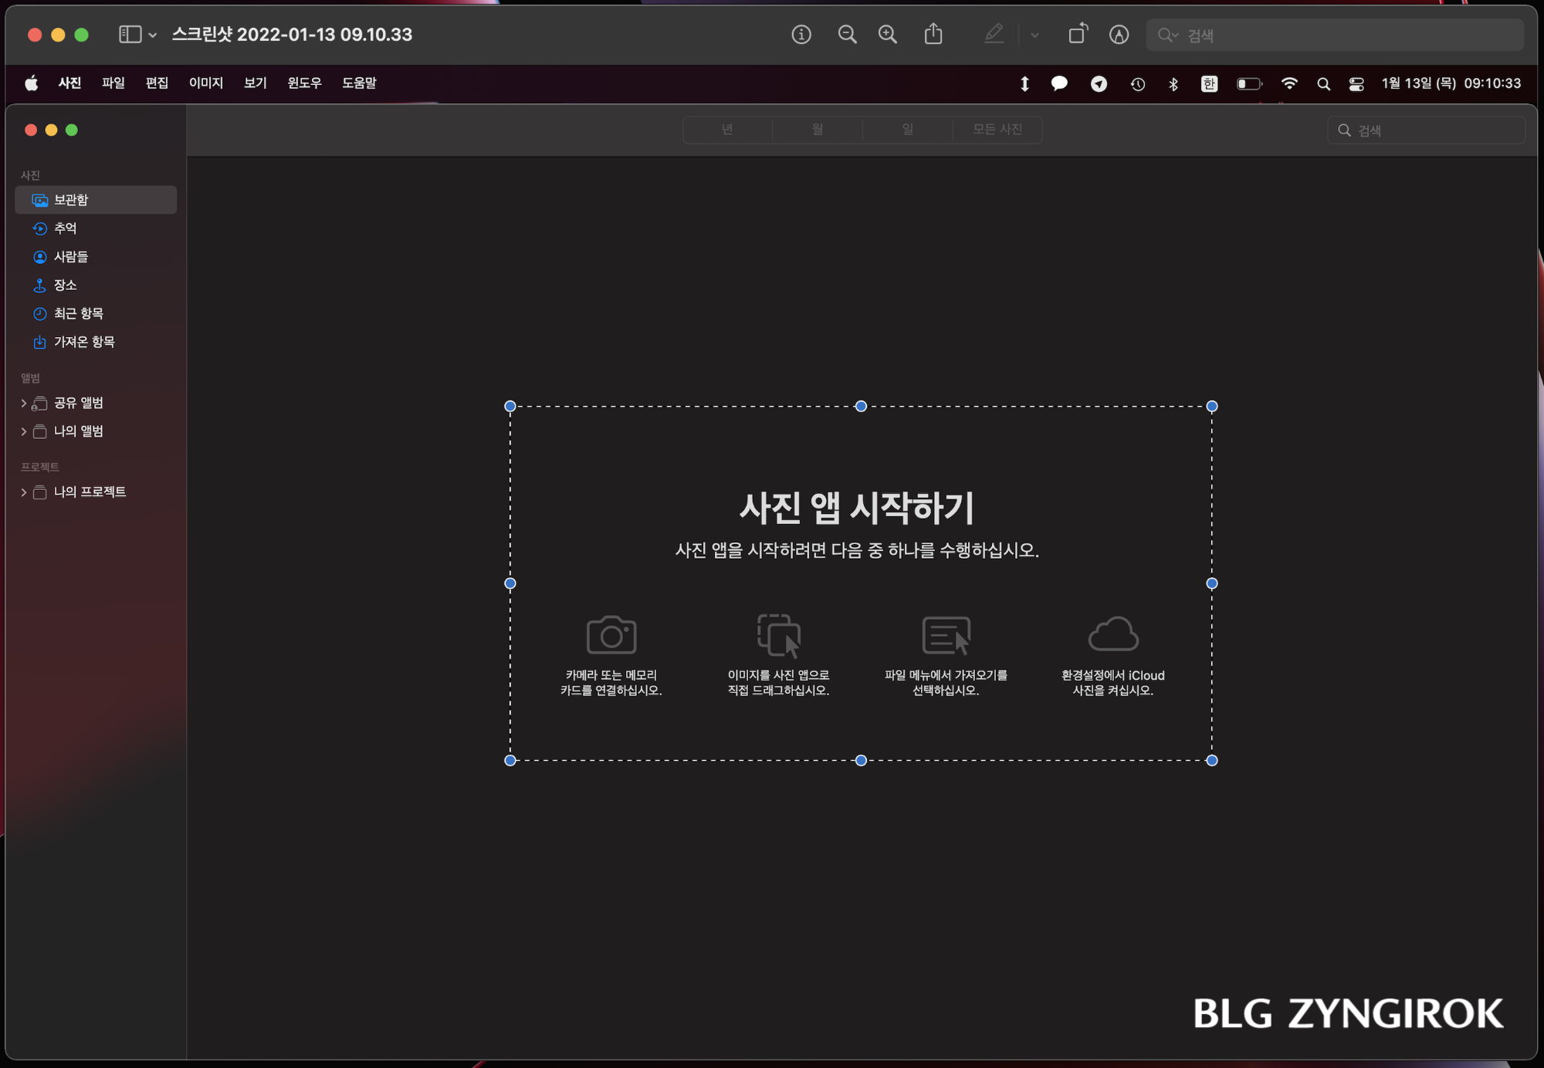This screenshot has height=1068, width=1544.
Task: Zoom out with the magnifier minus icon
Action: [847, 35]
